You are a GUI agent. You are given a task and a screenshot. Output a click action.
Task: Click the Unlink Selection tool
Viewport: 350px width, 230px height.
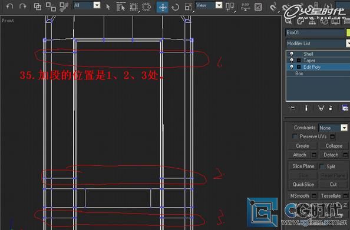51,6
